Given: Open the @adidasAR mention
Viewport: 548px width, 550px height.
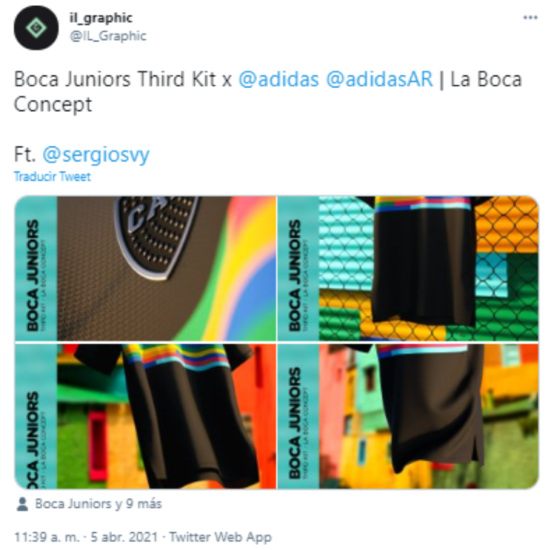Looking at the screenshot, I should 379,79.
